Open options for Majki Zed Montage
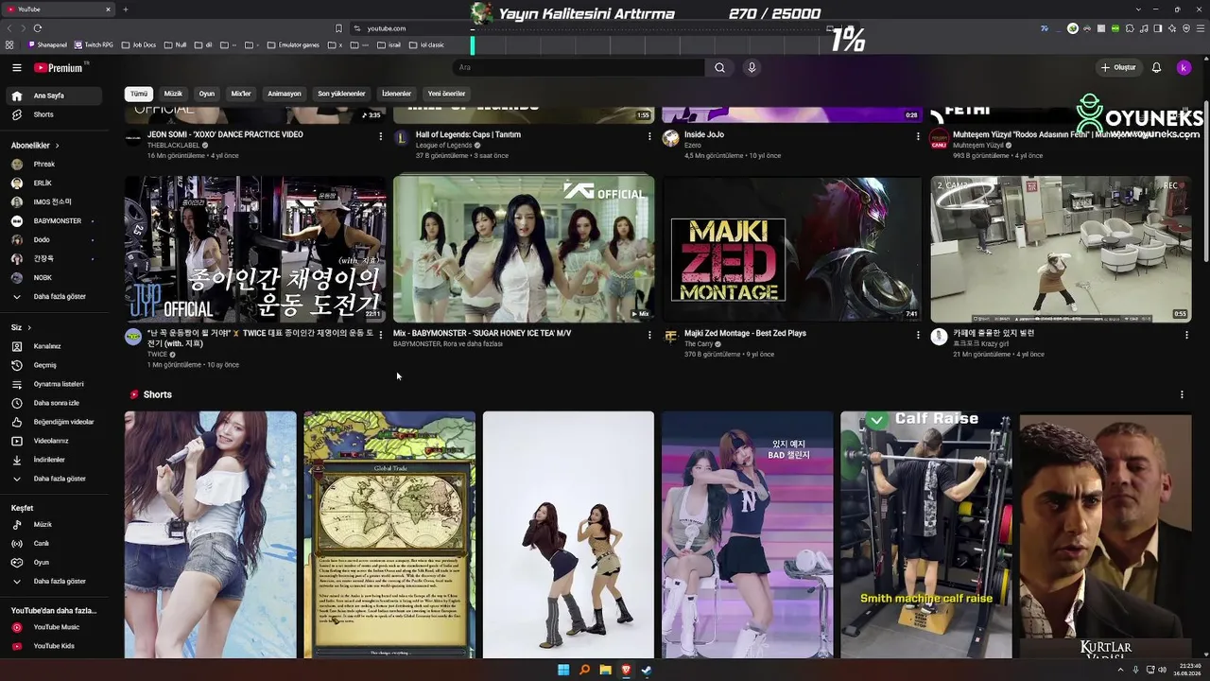1210x681 pixels. [918, 335]
